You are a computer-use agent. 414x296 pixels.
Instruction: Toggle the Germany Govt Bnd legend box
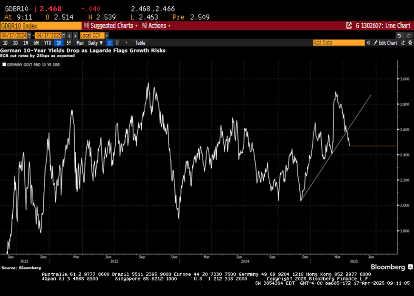[x=4, y=64]
